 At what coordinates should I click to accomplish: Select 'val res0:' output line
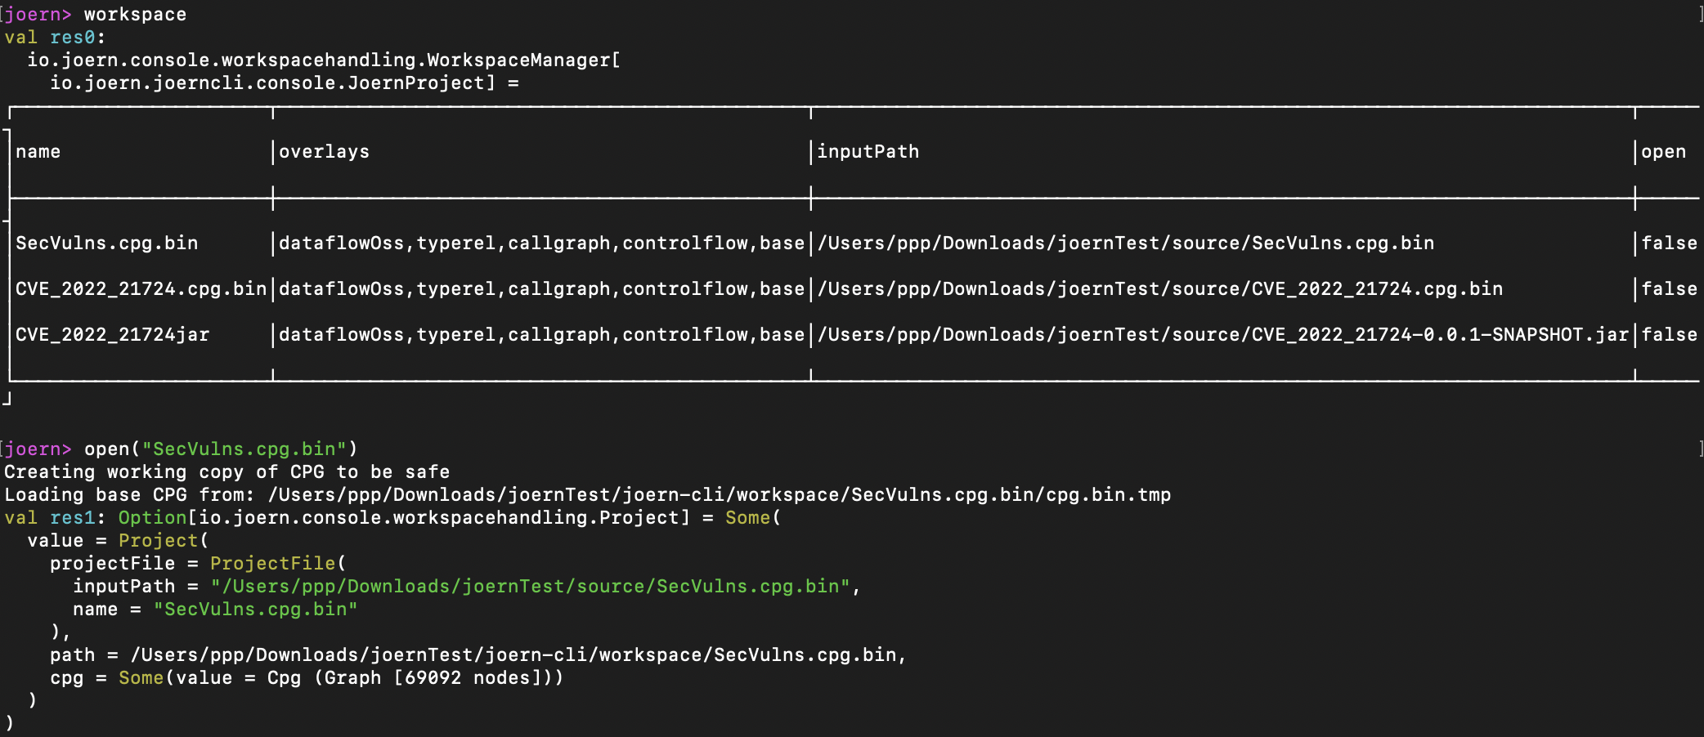coord(55,38)
